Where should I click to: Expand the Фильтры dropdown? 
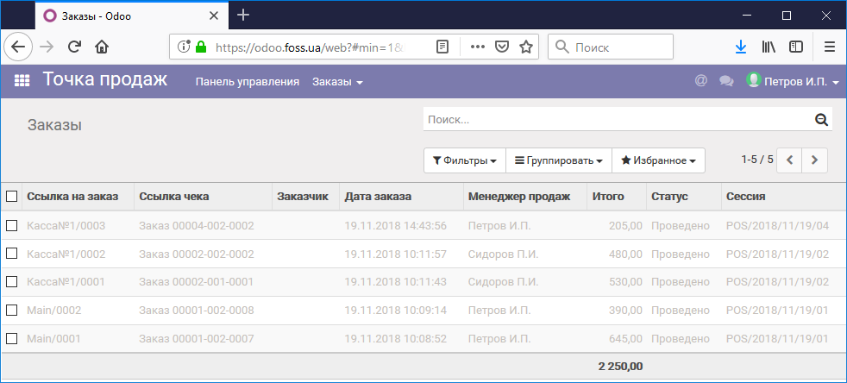point(465,160)
